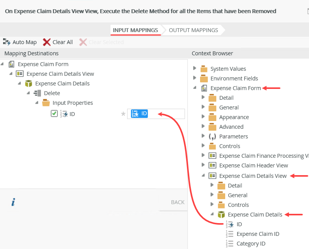Select the Parameters item in Context Browser
Screen dimensions: 309x249
[x=233, y=136]
